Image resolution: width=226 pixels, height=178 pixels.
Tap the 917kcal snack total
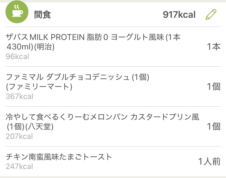click(x=179, y=14)
